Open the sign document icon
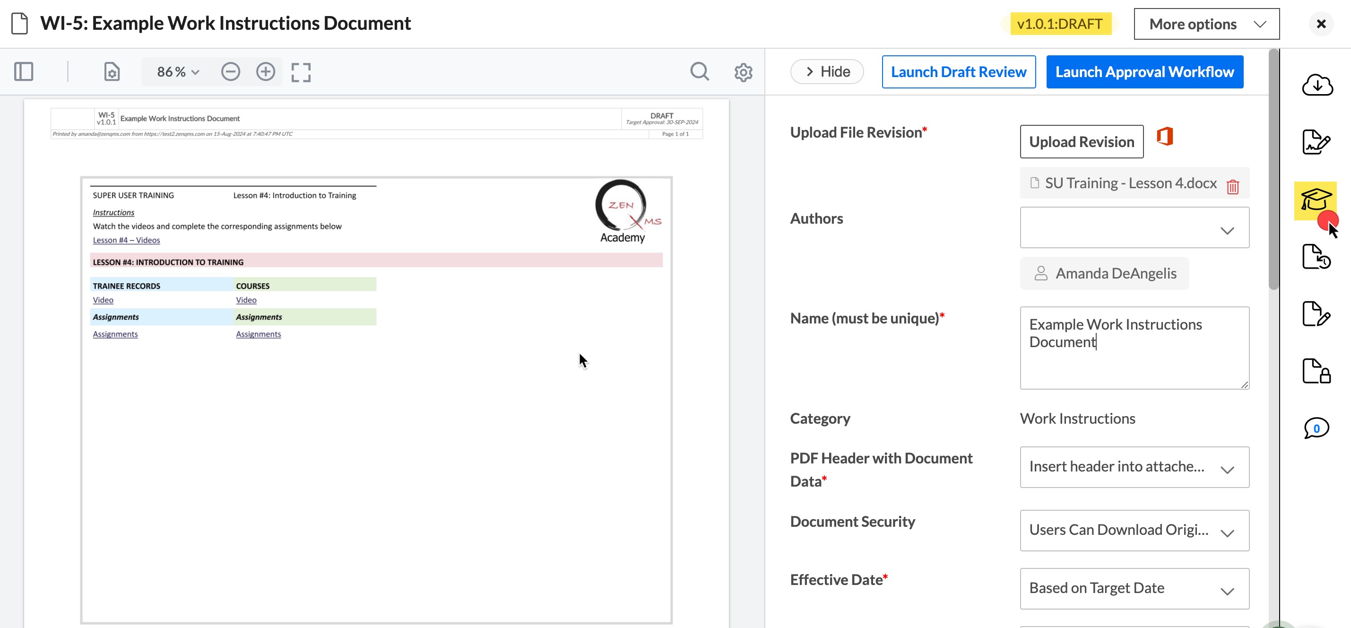 [x=1316, y=142]
